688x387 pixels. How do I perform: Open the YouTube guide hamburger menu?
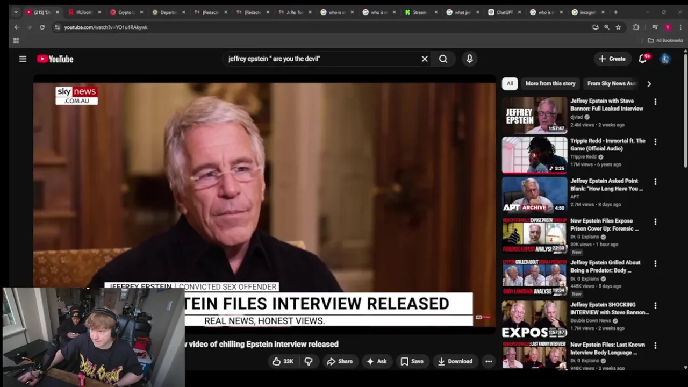pyautogui.click(x=23, y=59)
